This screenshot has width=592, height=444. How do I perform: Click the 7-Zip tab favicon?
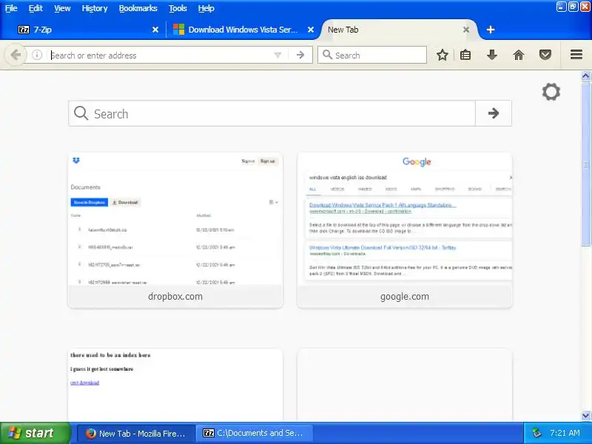[24, 30]
